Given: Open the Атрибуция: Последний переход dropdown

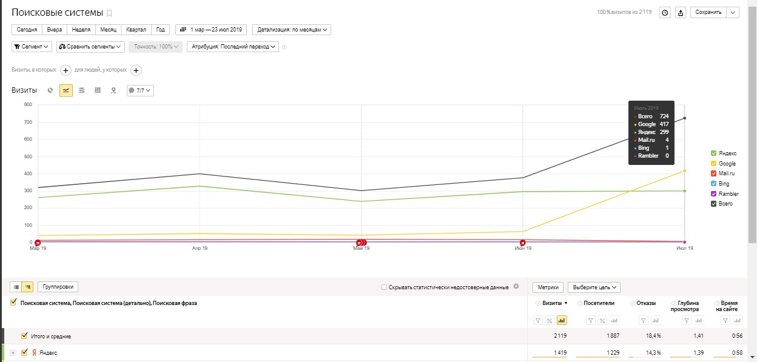Looking at the screenshot, I should (233, 47).
